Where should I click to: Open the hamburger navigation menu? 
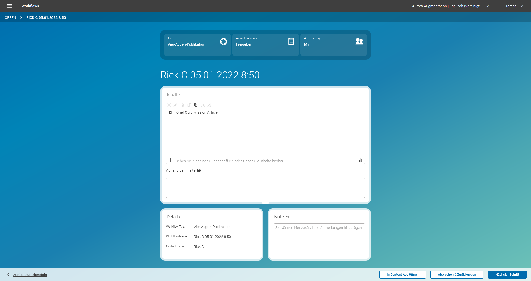[x=9, y=6]
